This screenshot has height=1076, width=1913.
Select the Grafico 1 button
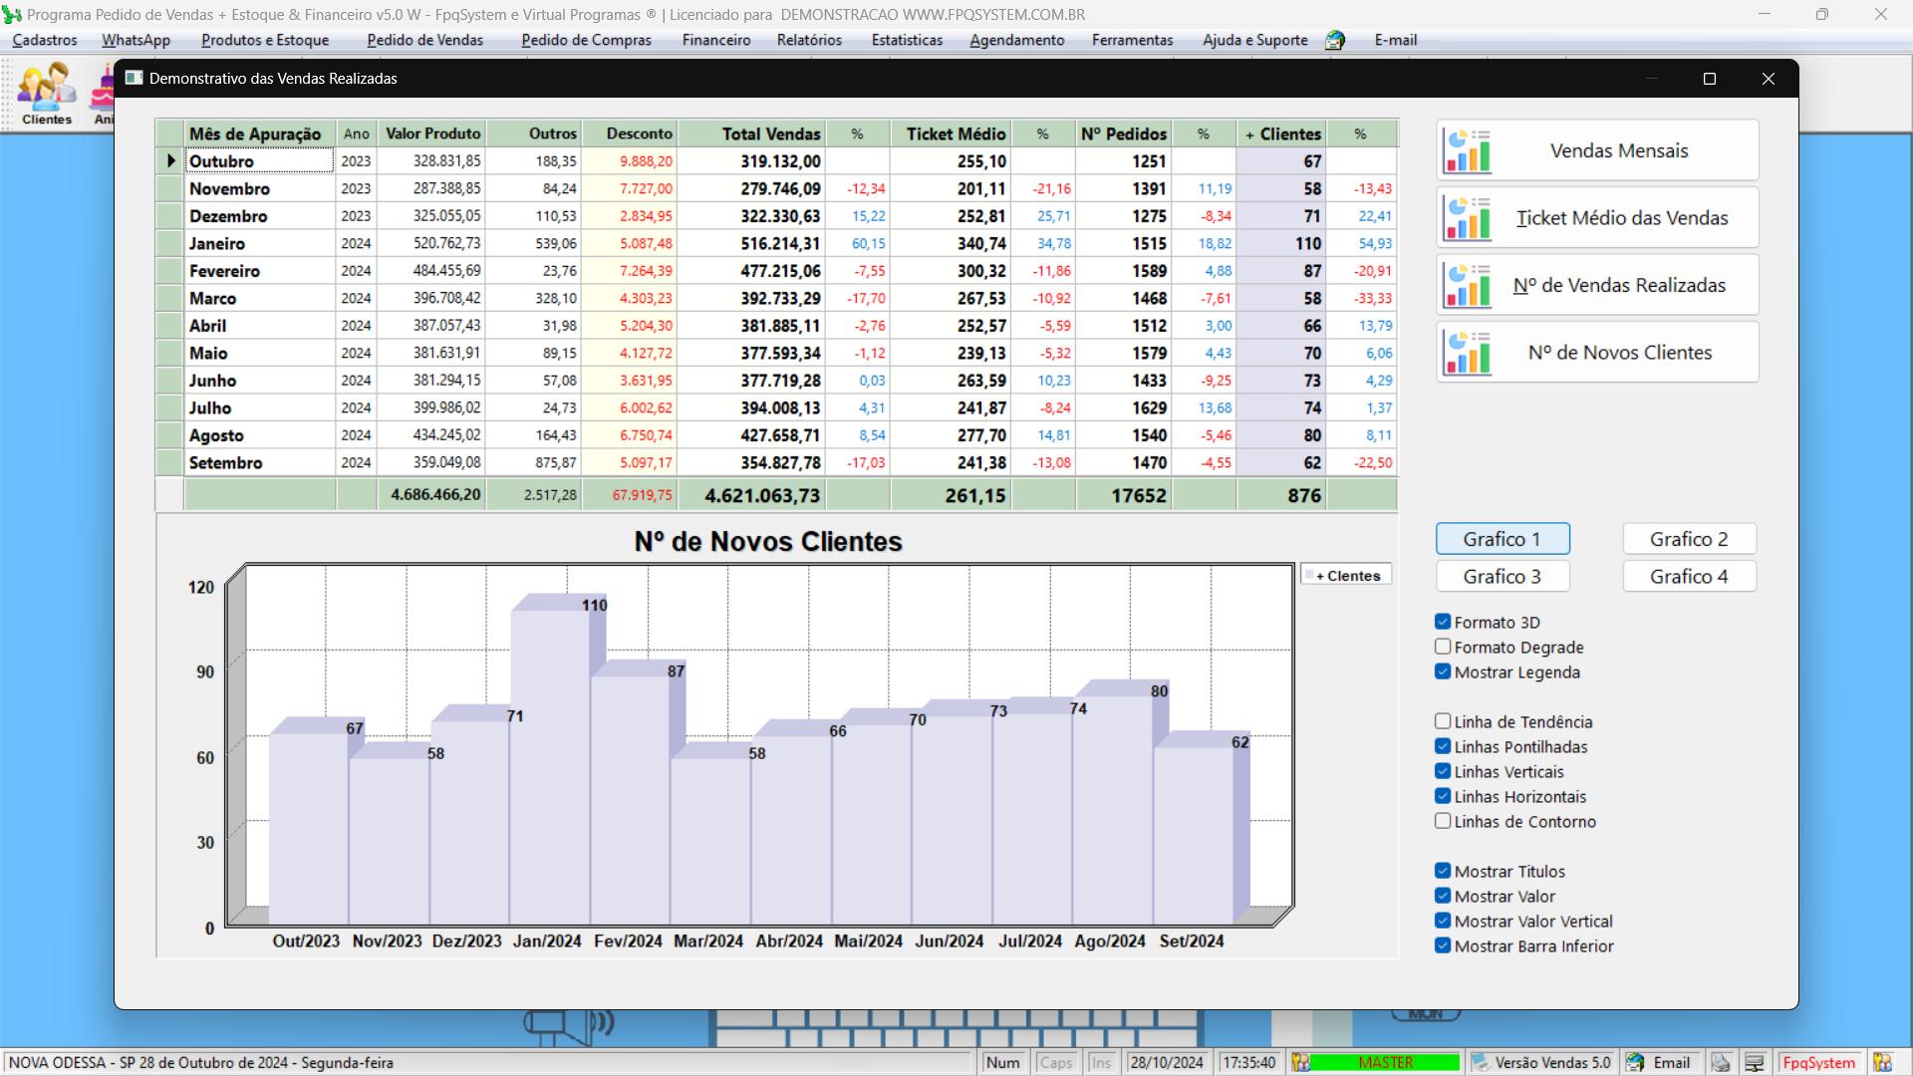pyautogui.click(x=1503, y=539)
